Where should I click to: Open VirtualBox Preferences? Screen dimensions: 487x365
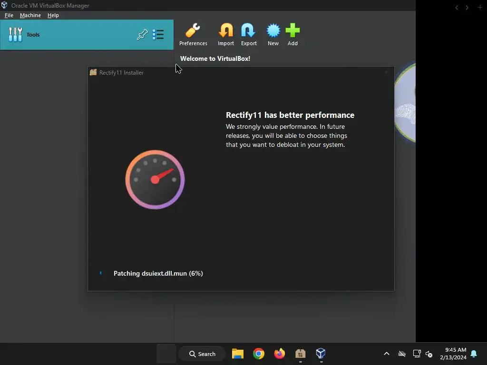(x=193, y=35)
